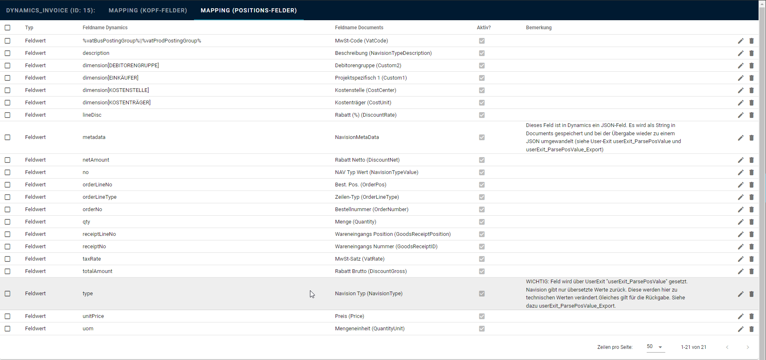
Task: Toggle the select-all checkbox in header
Action: click(x=7, y=28)
